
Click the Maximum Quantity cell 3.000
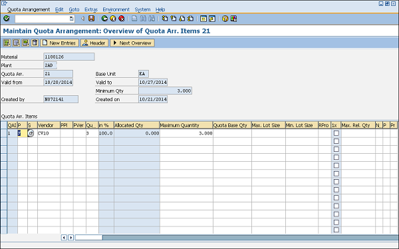pyautogui.click(x=186, y=133)
